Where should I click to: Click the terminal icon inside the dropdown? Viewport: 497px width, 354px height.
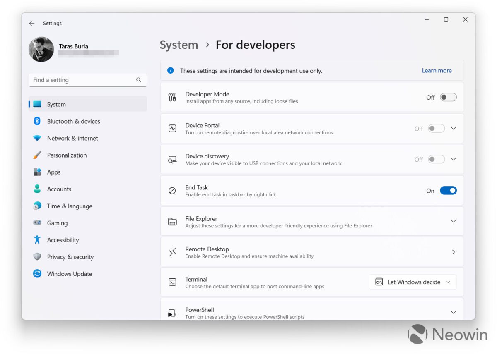(x=379, y=282)
